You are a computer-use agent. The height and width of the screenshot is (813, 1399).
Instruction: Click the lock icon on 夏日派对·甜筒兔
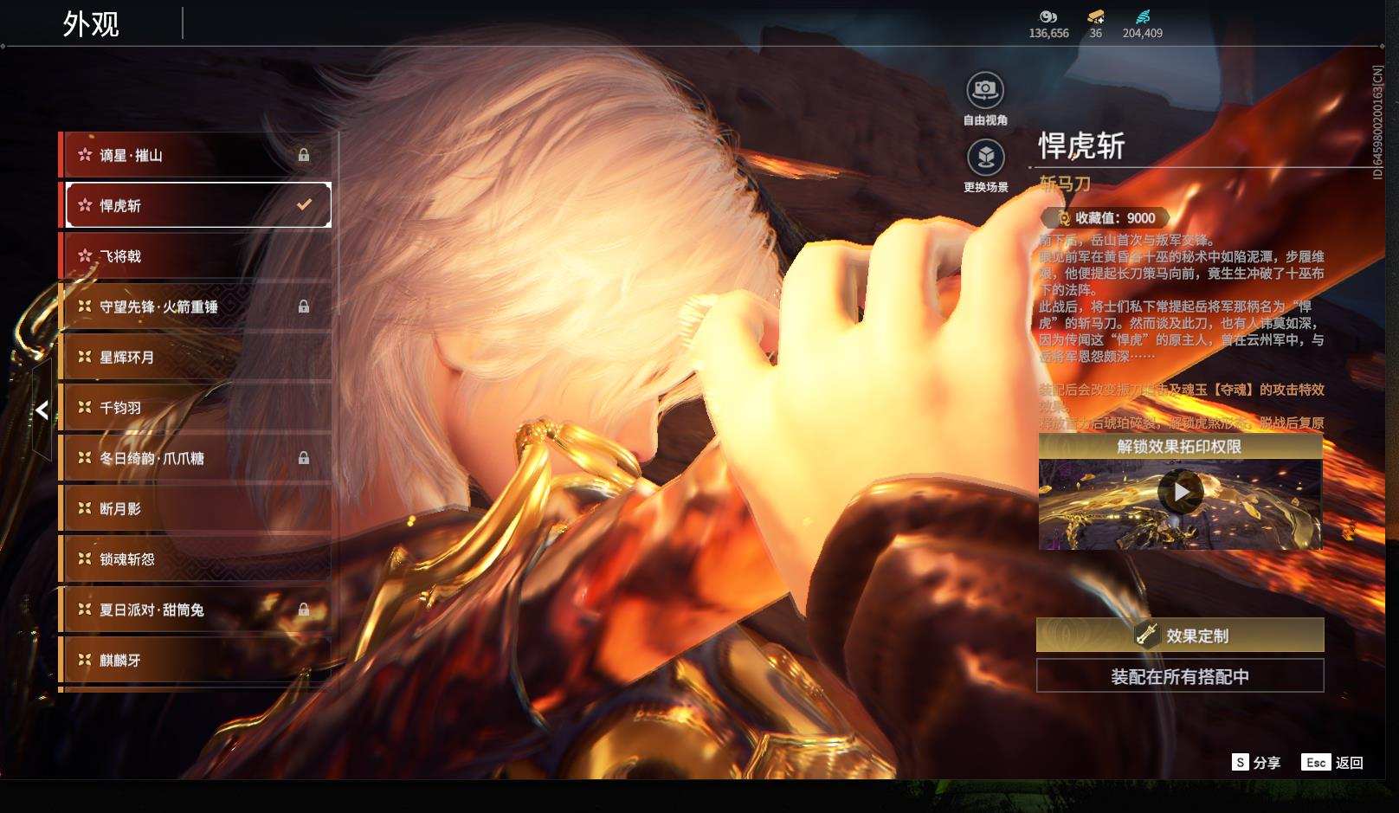(304, 610)
